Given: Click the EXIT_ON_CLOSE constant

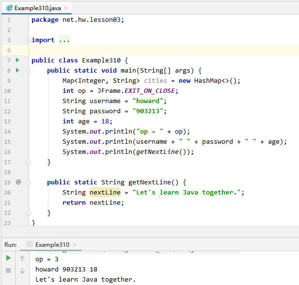Looking at the screenshot, I should point(150,91).
